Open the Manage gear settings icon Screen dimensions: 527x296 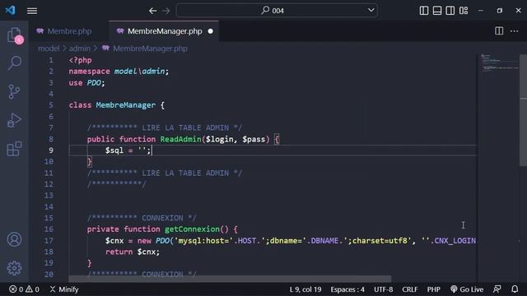(14, 268)
